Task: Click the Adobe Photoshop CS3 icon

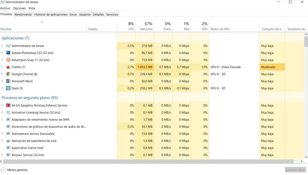Action: click(x=8, y=53)
